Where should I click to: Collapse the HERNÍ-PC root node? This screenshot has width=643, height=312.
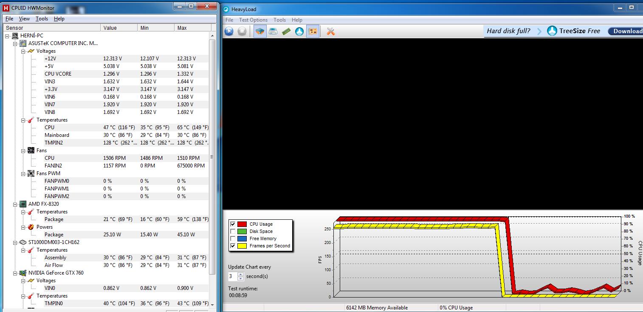8,36
